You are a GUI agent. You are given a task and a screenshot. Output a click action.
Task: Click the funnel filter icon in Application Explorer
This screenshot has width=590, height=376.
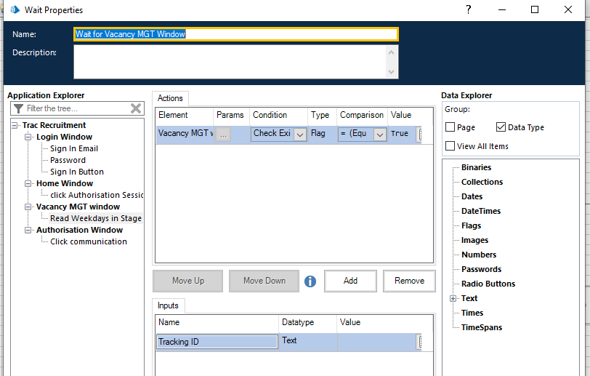pos(19,108)
